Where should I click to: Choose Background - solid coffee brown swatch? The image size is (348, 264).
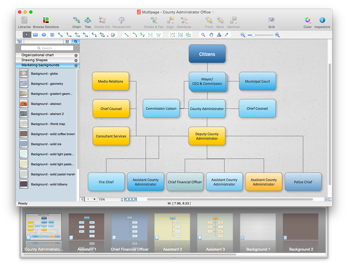click(x=24, y=134)
